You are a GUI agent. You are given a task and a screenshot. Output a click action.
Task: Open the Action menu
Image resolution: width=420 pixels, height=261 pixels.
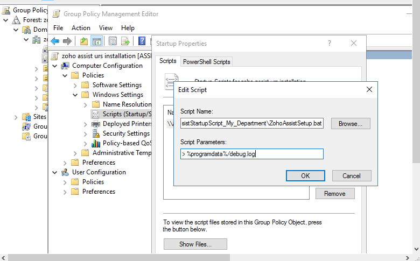pos(81,28)
